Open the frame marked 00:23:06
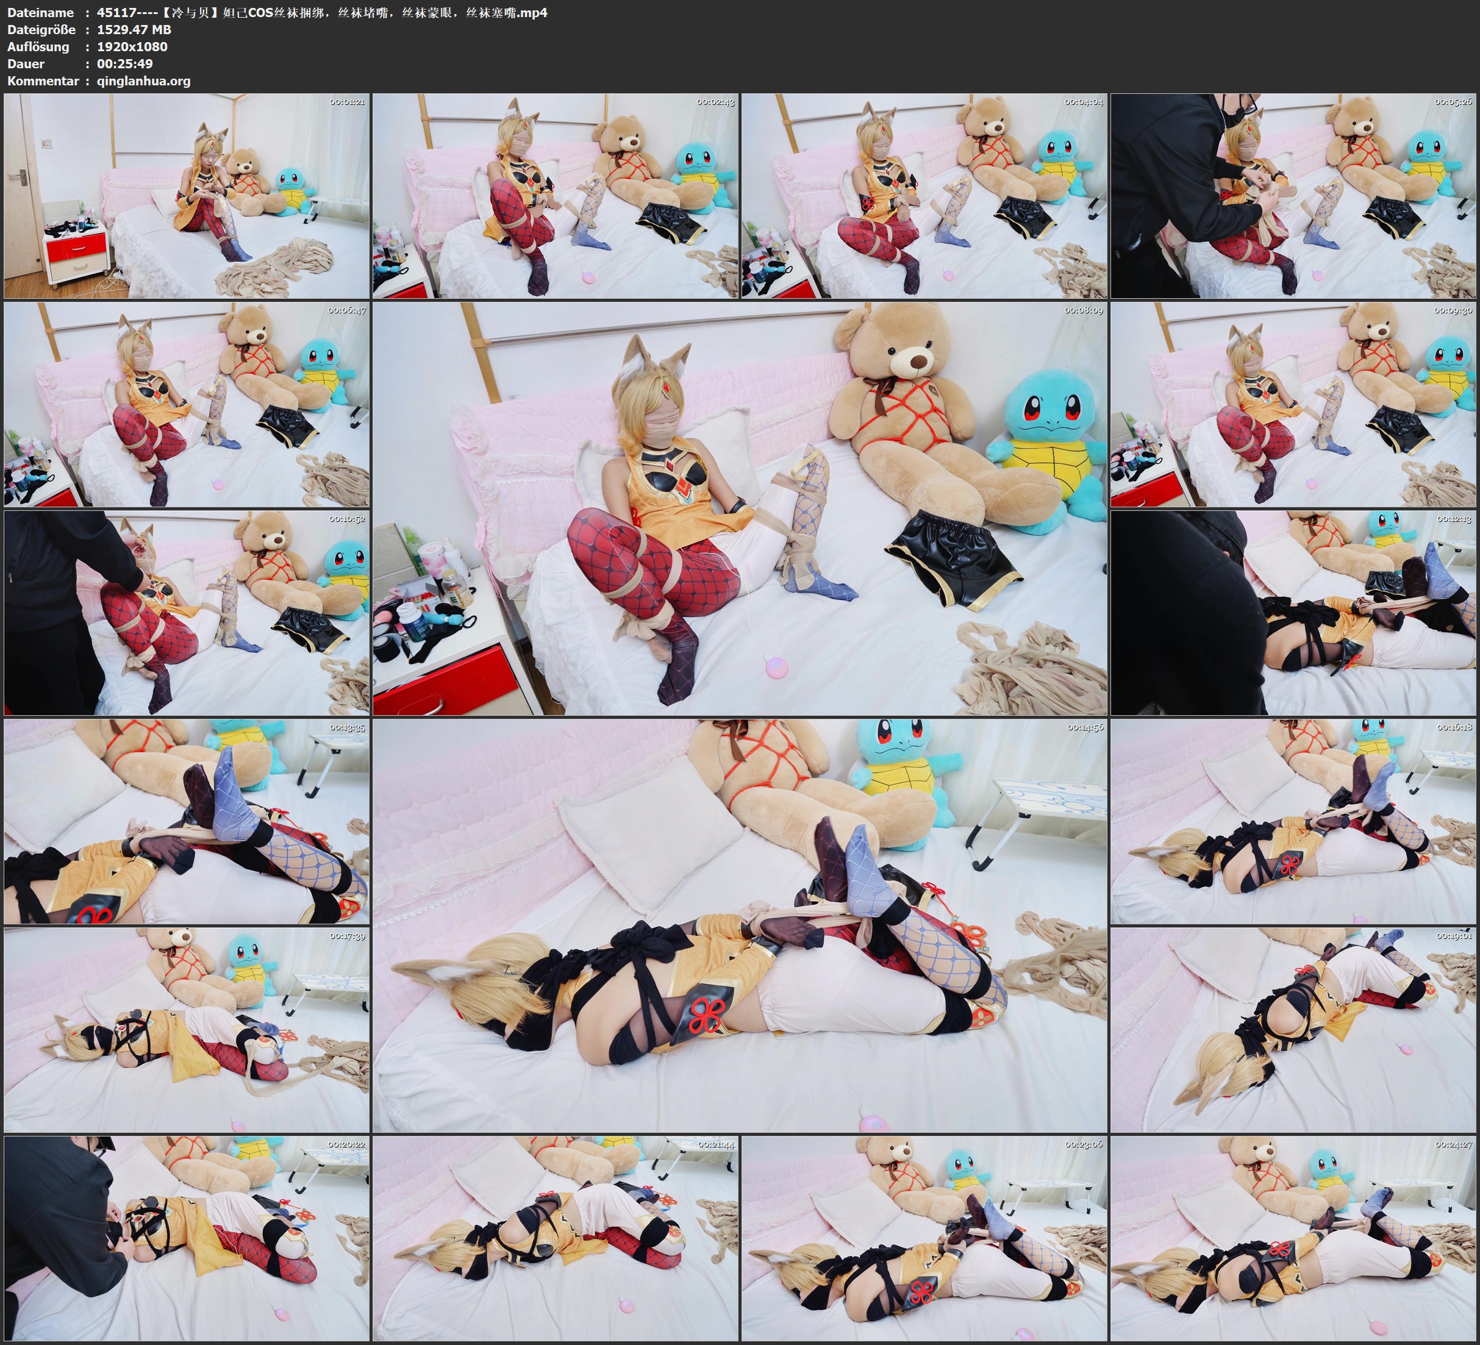 click(x=923, y=1238)
